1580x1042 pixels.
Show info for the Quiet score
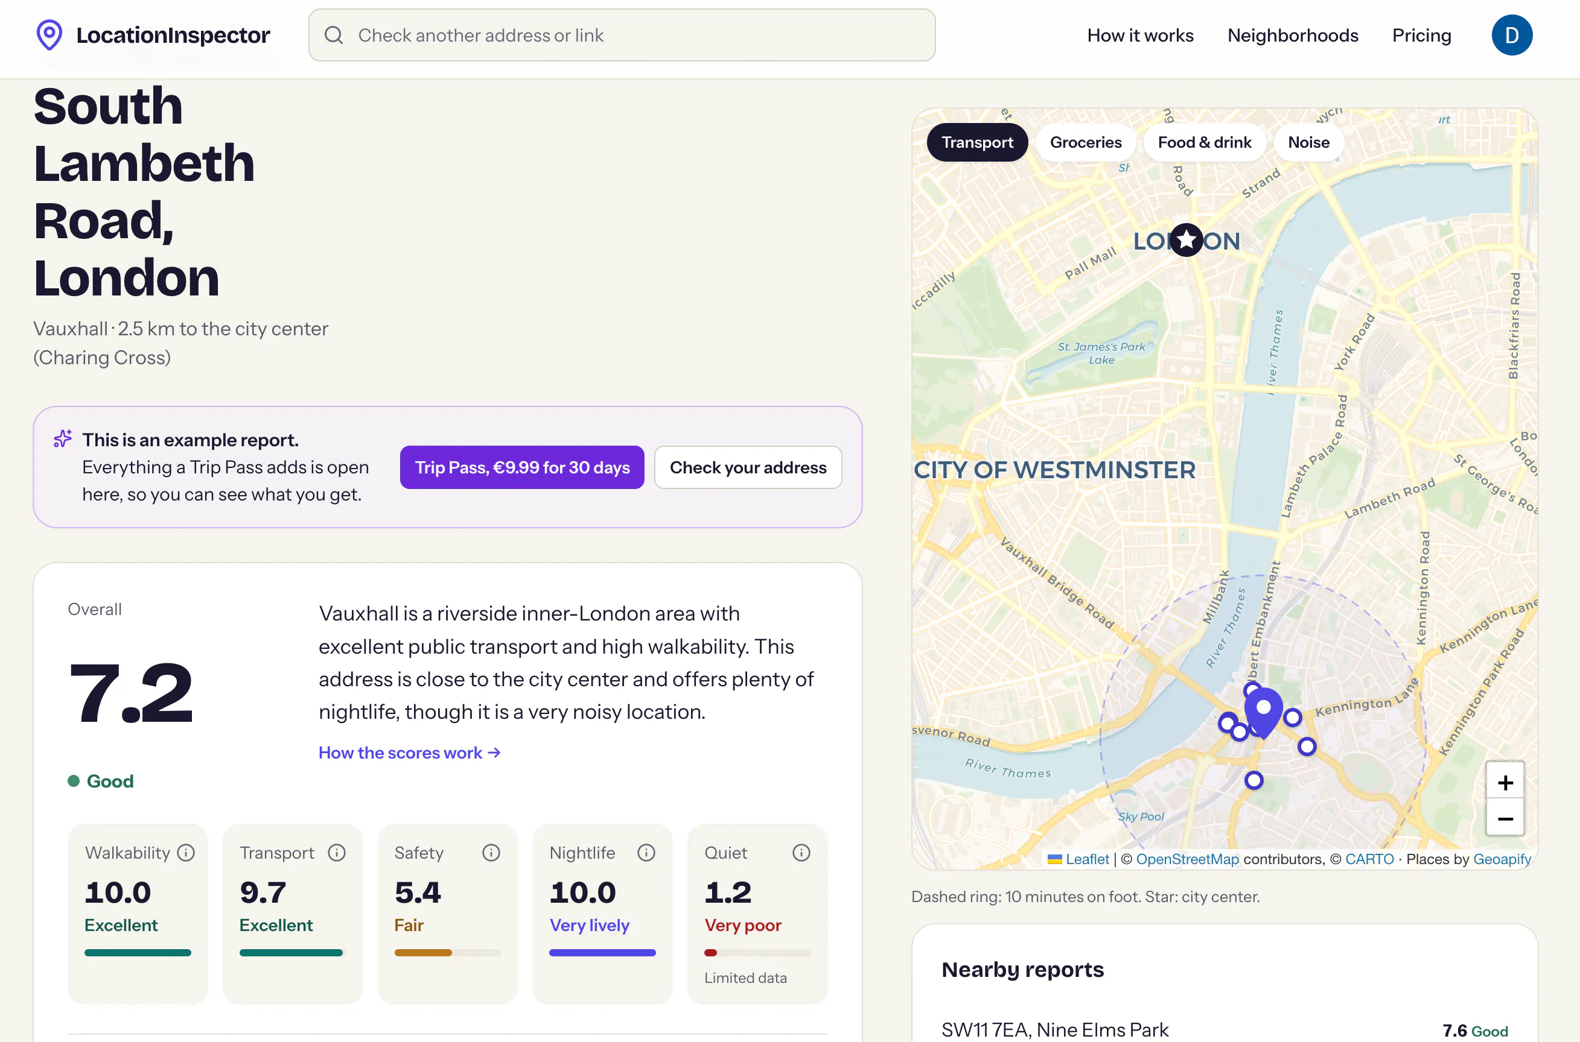click(x=801, y=853)
